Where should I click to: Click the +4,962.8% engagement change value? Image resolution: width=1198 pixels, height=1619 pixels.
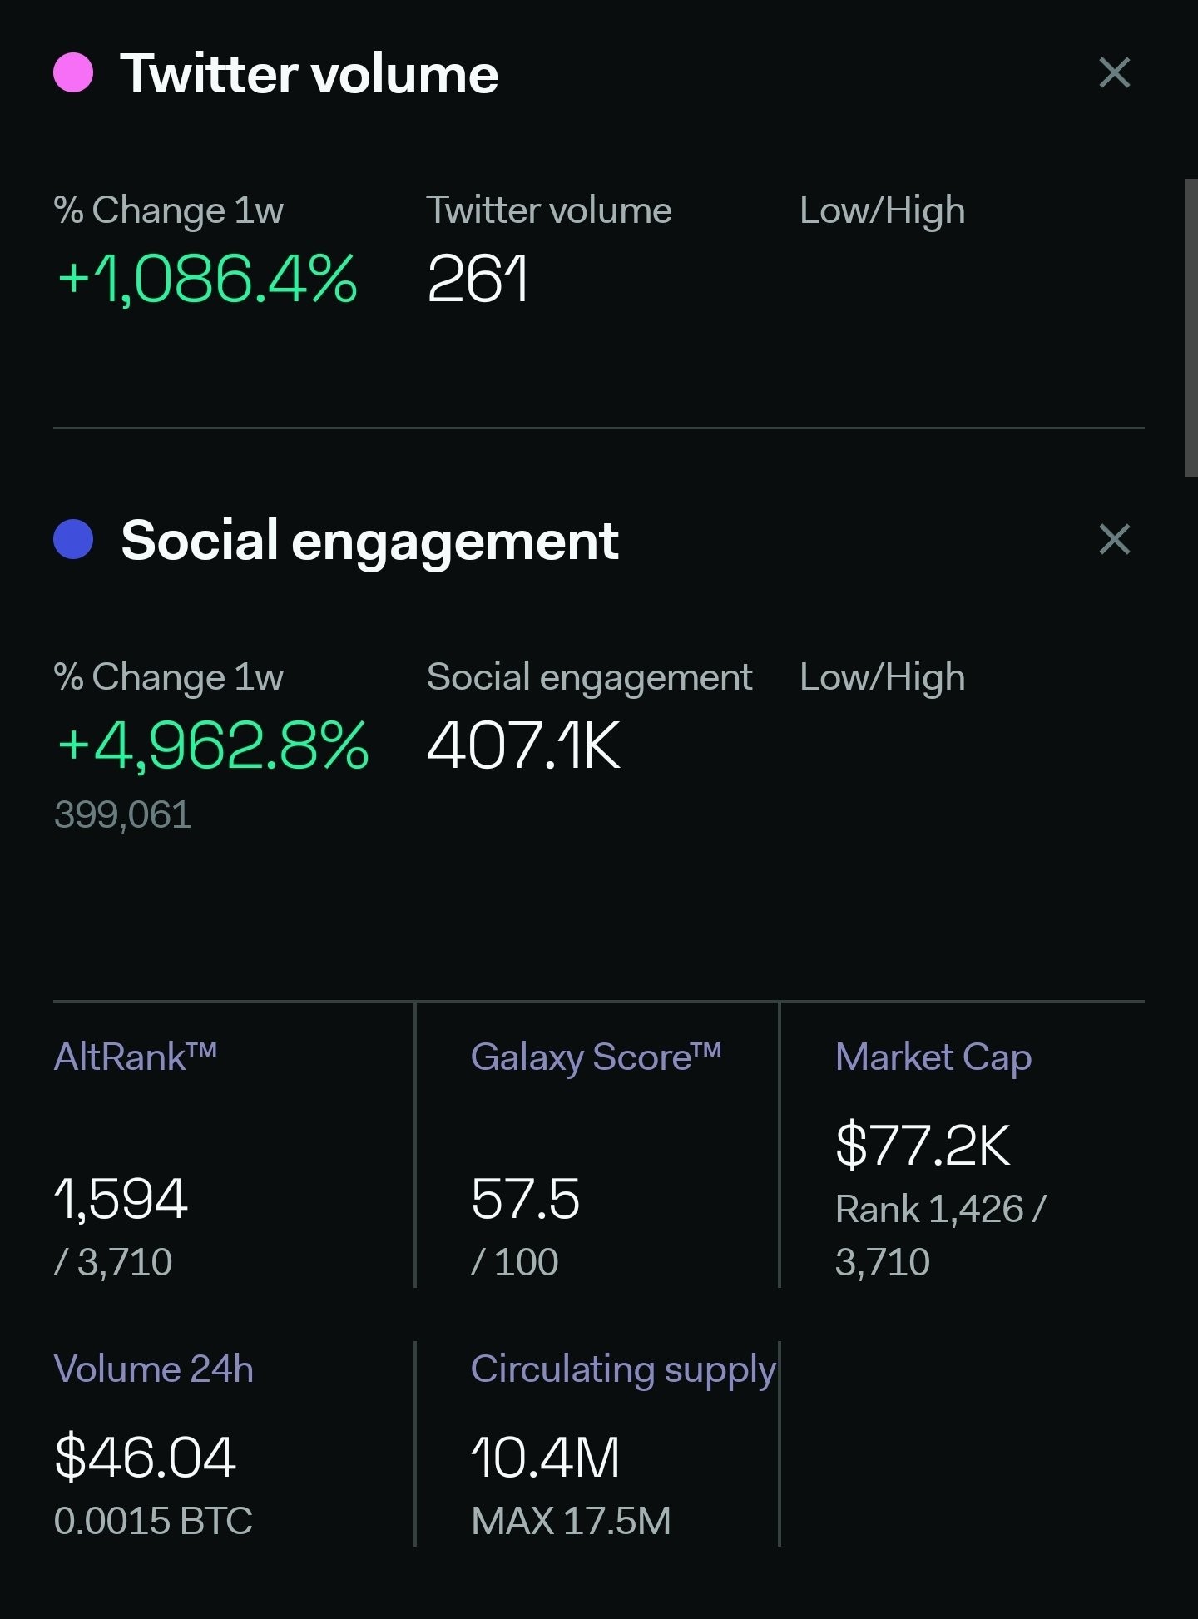click(x=213, y=745)
